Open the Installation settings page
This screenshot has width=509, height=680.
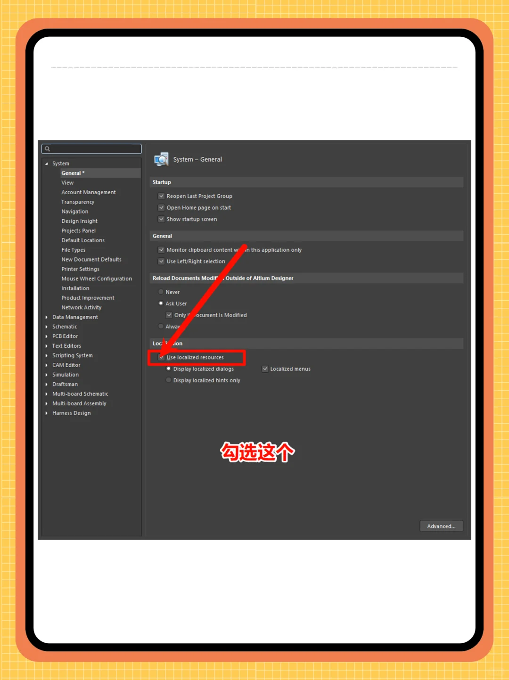point(75,288)
